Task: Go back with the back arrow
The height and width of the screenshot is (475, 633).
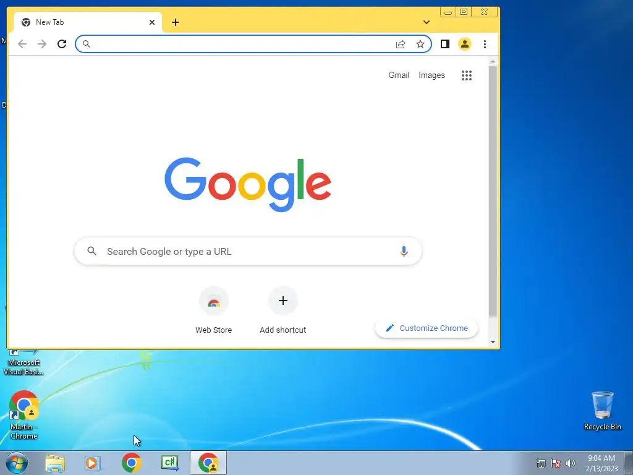Action: click(x=22, y=44)
